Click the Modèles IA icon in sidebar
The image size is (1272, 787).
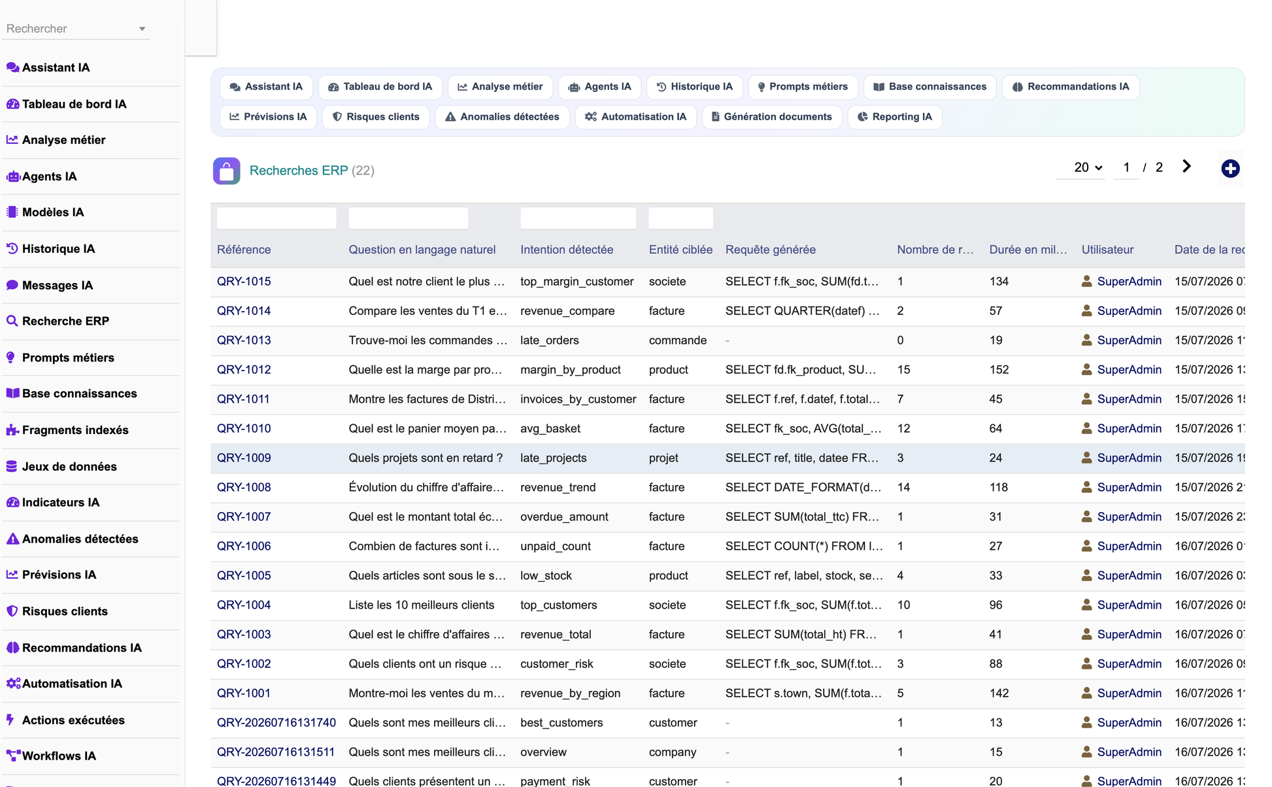click(12, 212)
